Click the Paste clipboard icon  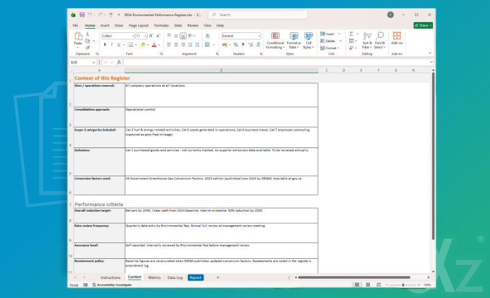point(78,37)
